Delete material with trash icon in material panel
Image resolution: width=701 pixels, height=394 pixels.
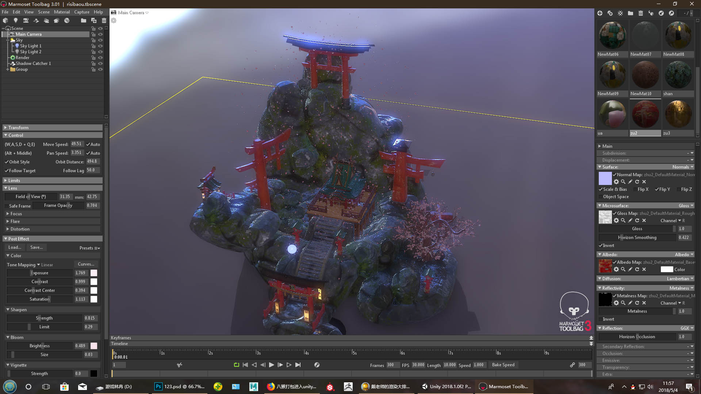tap(641, 13)
